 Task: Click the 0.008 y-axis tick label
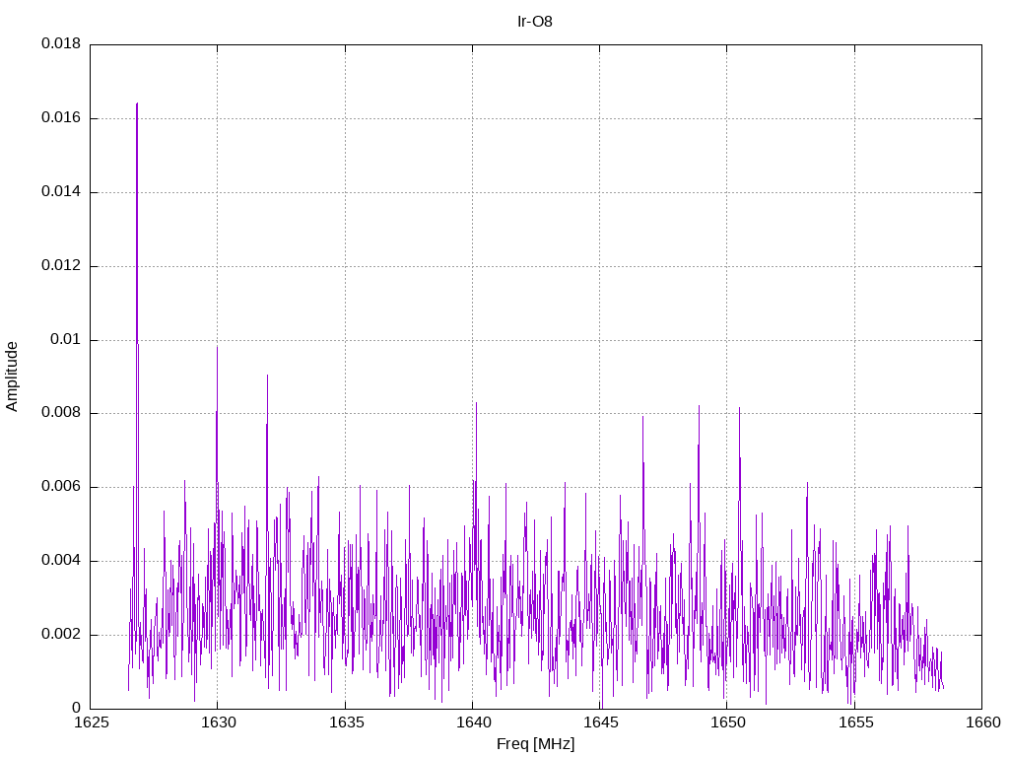point(61,413)
